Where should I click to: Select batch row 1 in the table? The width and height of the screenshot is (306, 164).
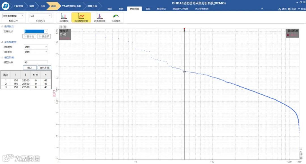coord(26,80)
